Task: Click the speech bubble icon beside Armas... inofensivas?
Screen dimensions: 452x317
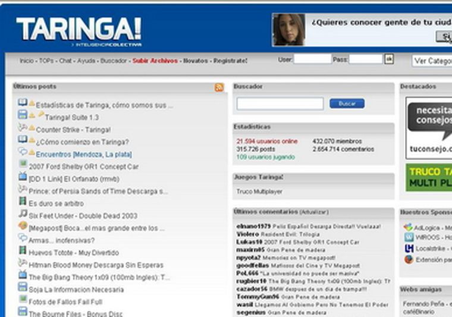Action: (x=23, y=237)
